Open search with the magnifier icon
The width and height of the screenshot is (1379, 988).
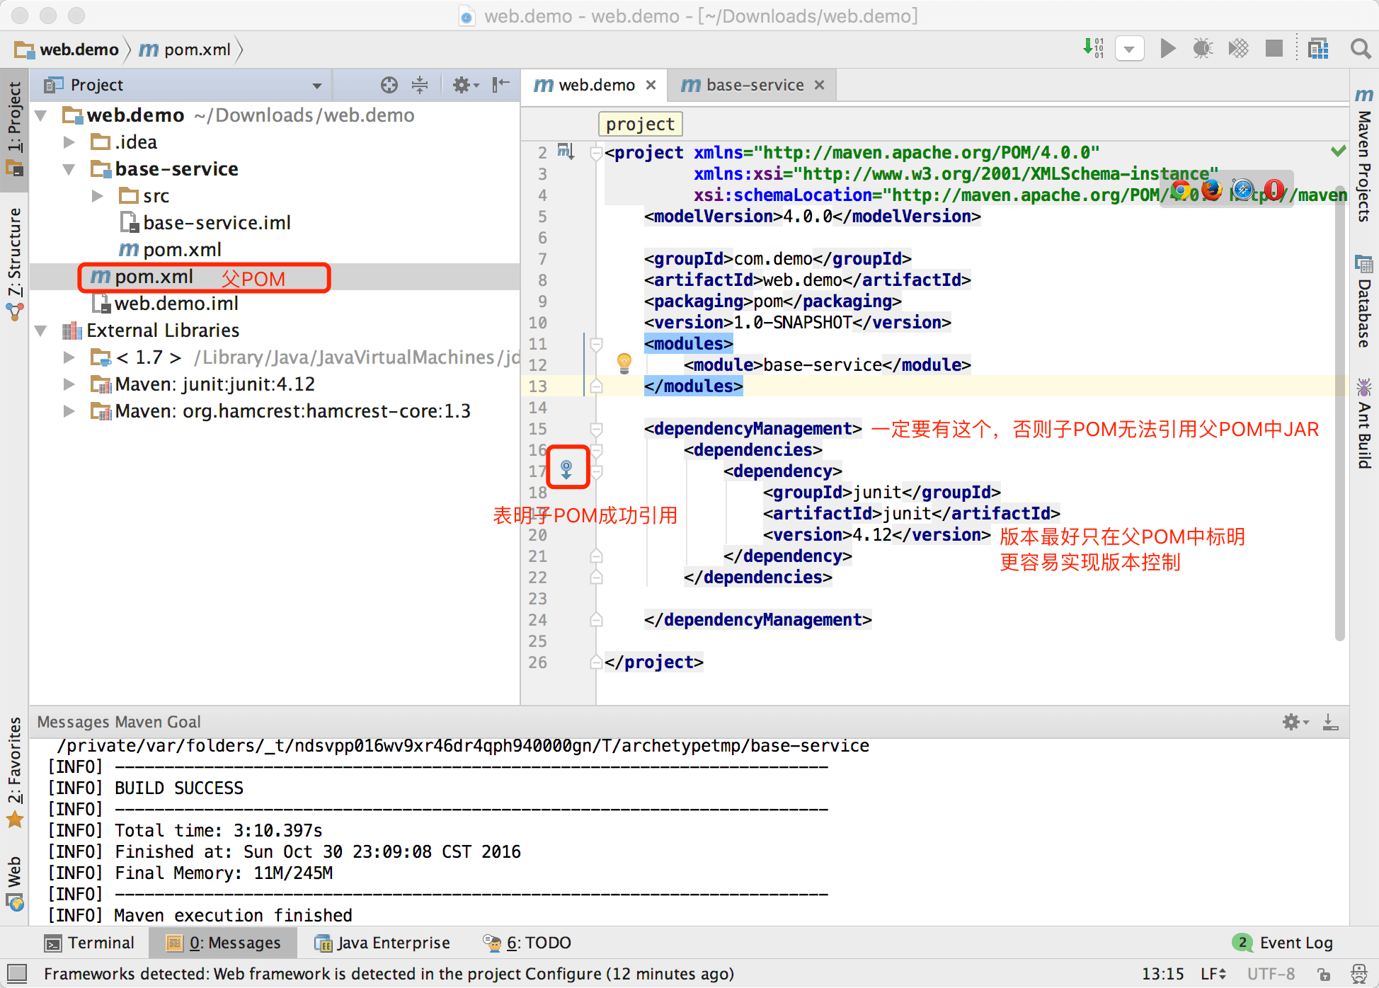1361,48
